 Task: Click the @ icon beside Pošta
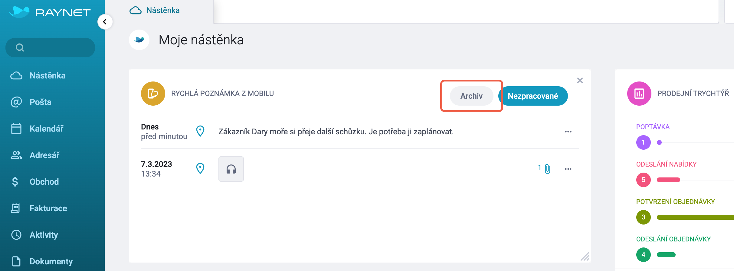point(16,102)
